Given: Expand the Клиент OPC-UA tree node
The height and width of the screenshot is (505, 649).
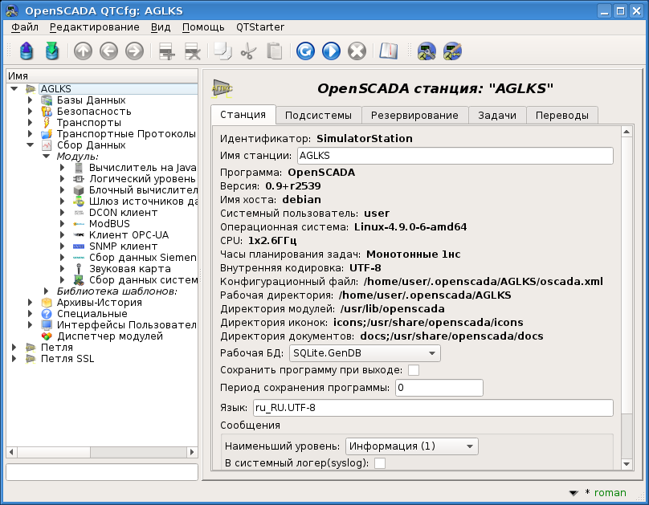Looking at the screenshot, I should point(62,235).
